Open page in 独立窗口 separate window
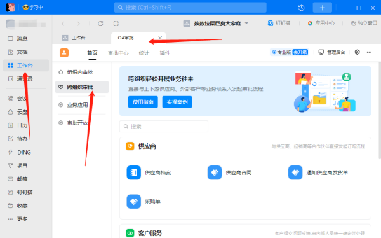 (364, 23)
